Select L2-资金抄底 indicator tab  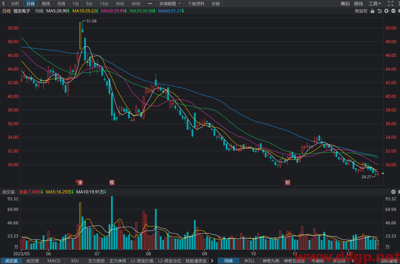pyautogui.click(x=142, y=261)
